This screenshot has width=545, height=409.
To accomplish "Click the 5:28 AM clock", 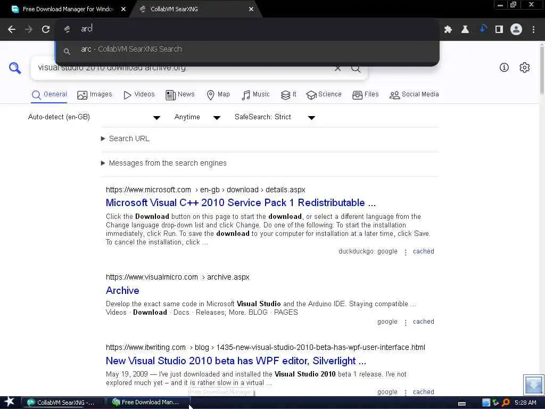I will point(525,403).
